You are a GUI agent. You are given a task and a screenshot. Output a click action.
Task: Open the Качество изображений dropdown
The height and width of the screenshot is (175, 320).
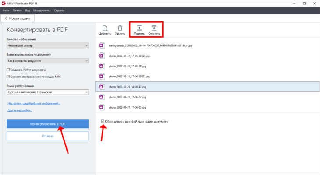coord(47,45)
